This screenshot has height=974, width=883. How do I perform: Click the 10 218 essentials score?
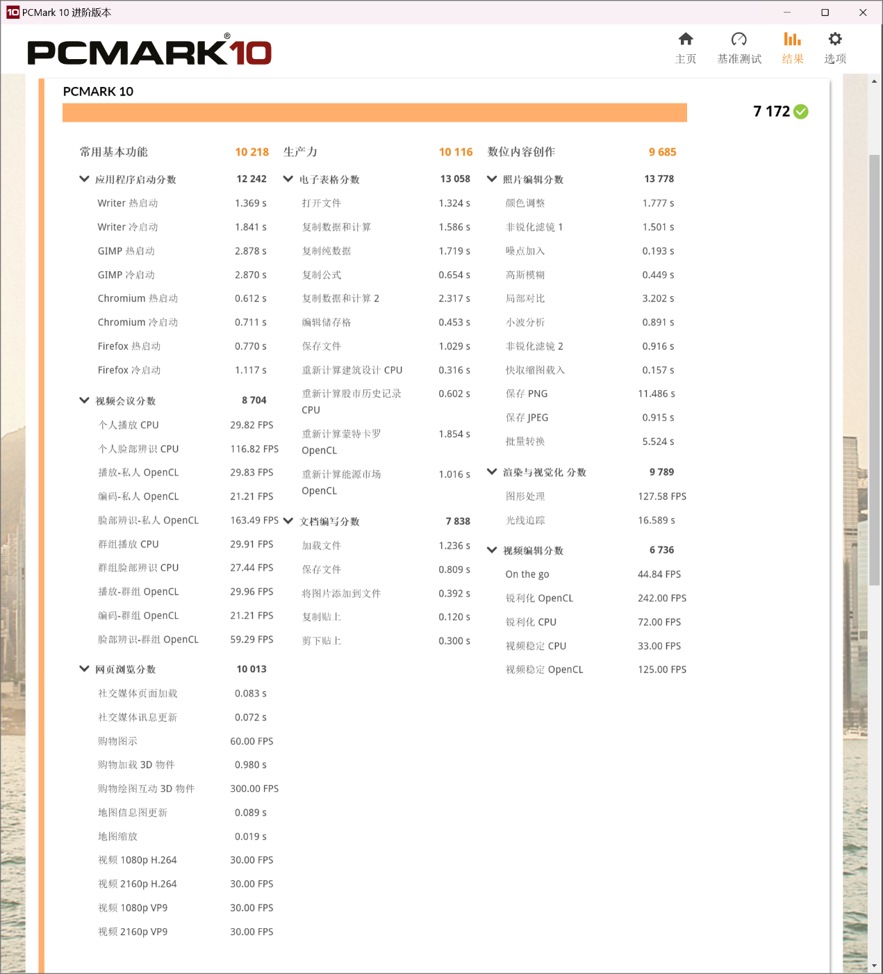click(251, 152)
